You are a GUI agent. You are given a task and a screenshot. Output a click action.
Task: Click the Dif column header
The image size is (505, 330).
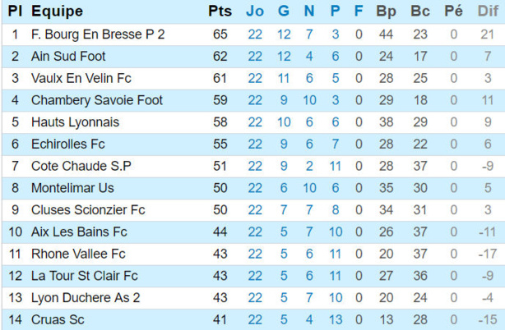coord(488,11)
